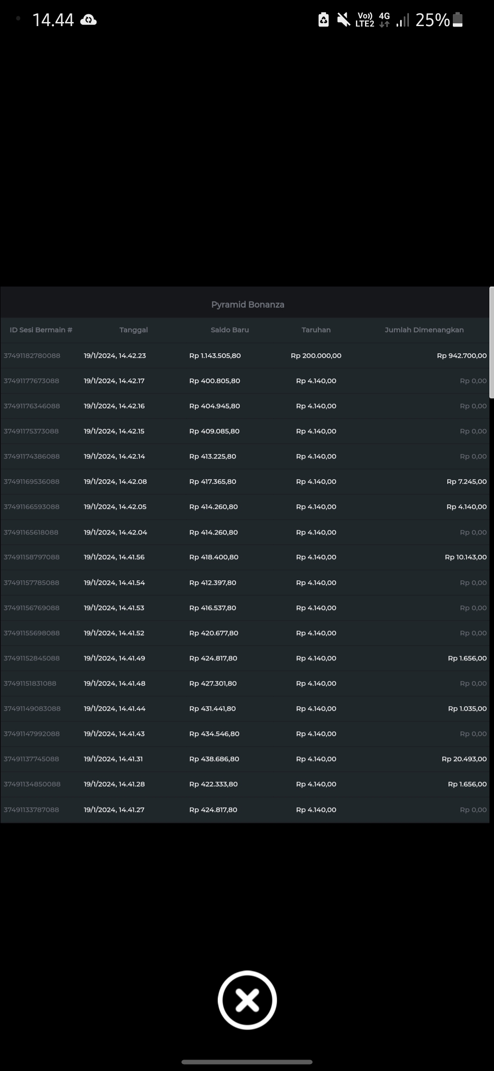494x1071 pixels.
Task: Click the Saldo Baru column header
Action: coord(230,330)
